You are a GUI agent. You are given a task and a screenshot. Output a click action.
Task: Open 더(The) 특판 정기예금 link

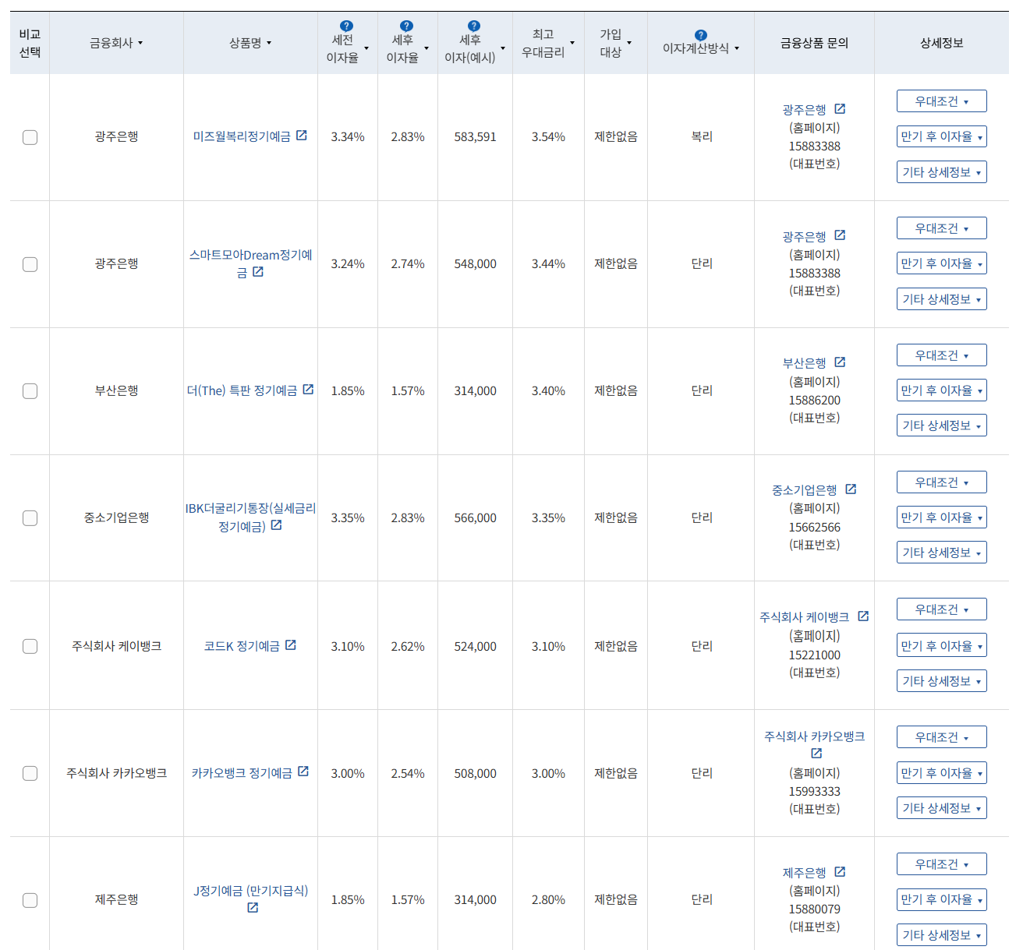tap(242, 390)
